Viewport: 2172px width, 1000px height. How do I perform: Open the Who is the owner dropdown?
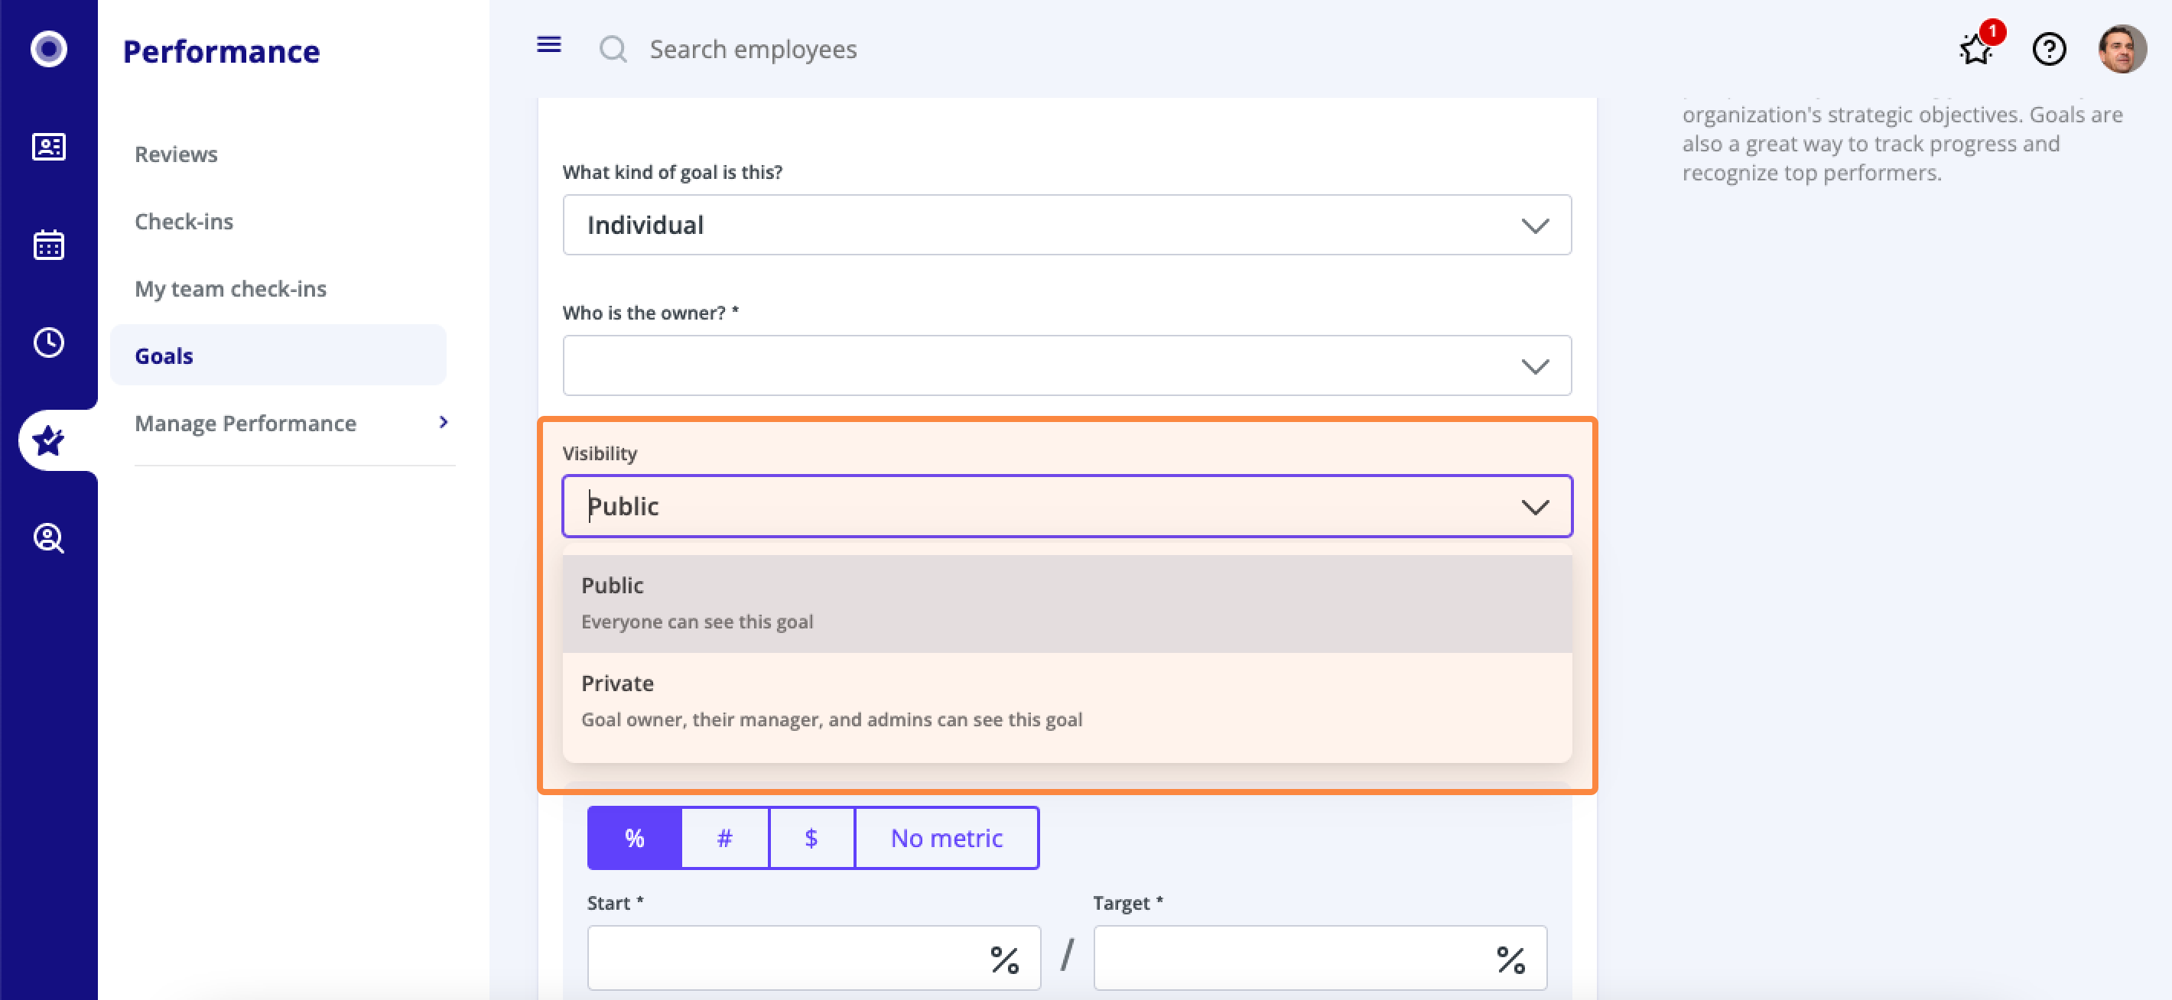tap(1067, 366)
